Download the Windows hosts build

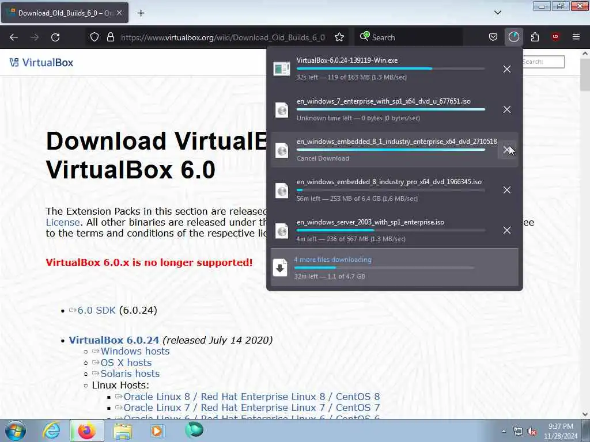point(135,351)
